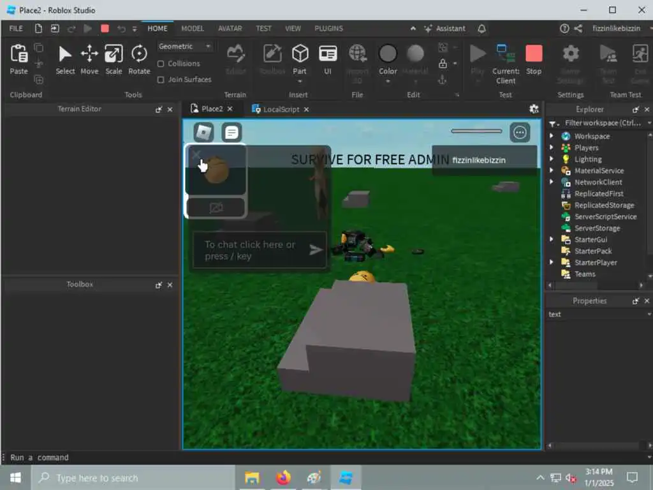Open the help icon in title ribbon
The width and height of the screenshot is (653, 490).
(x=564, y=28)
